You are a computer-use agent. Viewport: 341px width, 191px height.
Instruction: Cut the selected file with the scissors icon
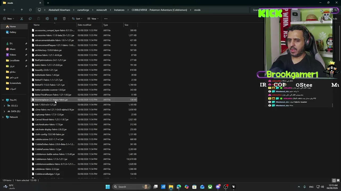point(22,19)
